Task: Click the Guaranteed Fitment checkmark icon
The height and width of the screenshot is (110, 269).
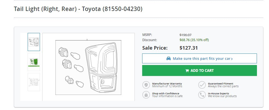Action: 202,85
